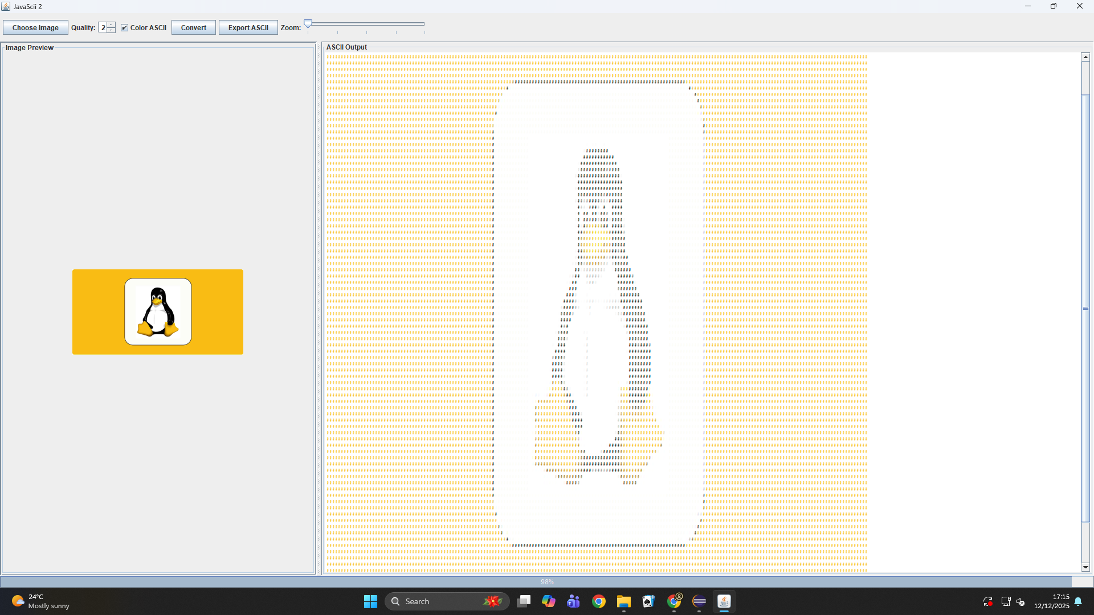Image resolution: width=1094 pixels, height=615 pixels.
Task: Increase Quality with spinner up arrow
Action: coord(111,25)
